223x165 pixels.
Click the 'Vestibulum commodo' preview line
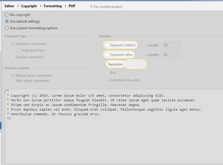[54, 114]
